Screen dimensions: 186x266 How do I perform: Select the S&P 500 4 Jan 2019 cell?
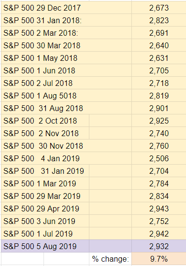[x=66, y=158]
